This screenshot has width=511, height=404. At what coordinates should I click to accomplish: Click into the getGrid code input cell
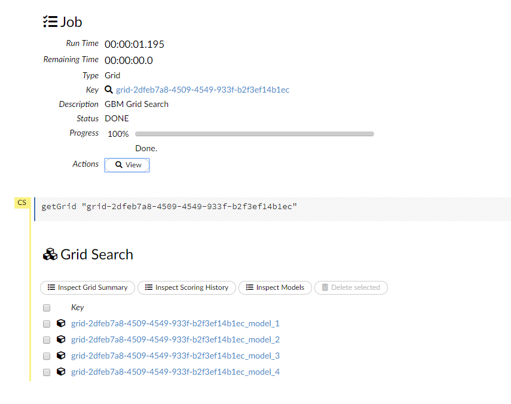[x=269, y=207]
